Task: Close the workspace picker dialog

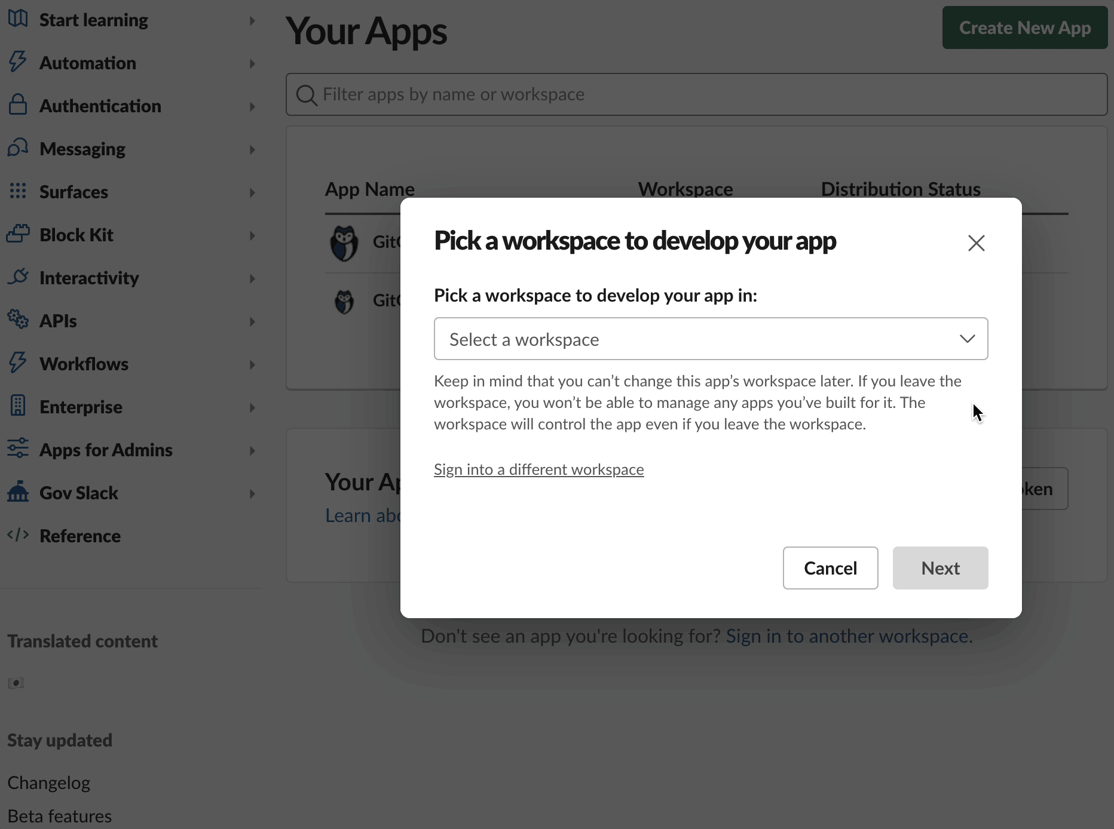Action: tap(977, 243)
